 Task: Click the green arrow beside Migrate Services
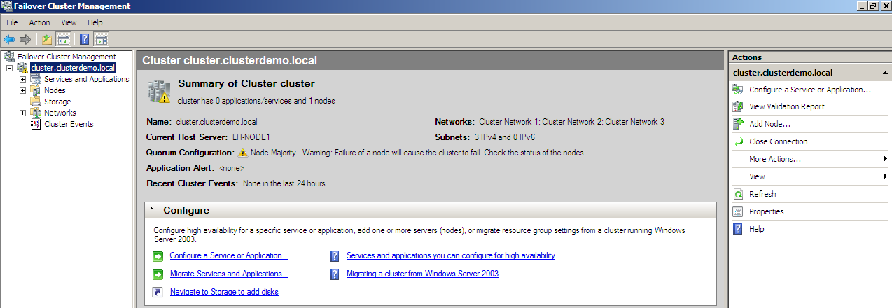coord(158,274)
